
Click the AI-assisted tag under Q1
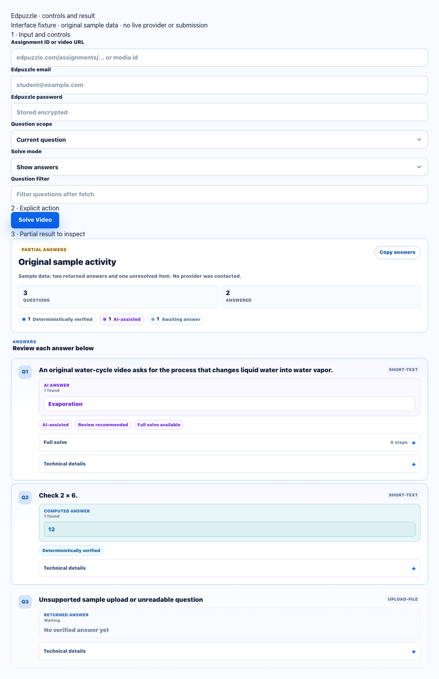point(55,425)
